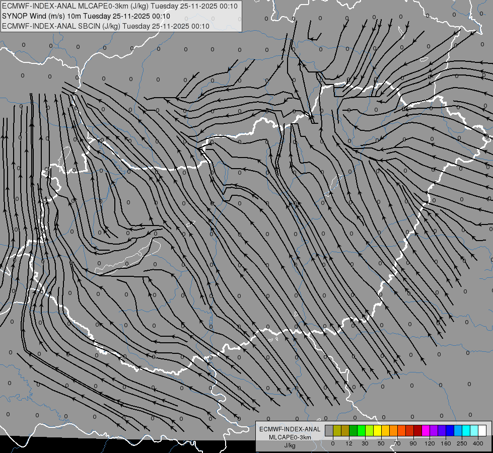Click the legend scale value 30
Viewport: 493px width, 453px height.
[x=365, y=443]
